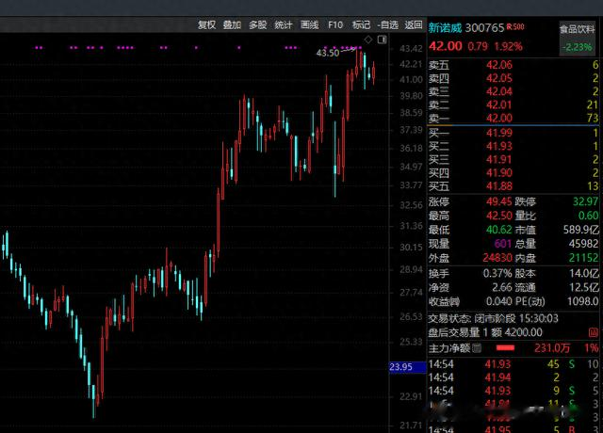Click the diamond icon above price axis

[368, 40]
